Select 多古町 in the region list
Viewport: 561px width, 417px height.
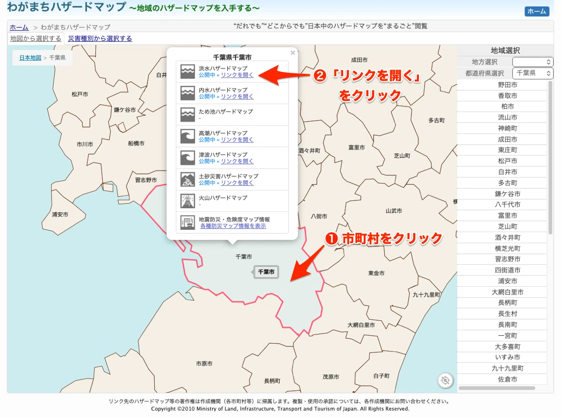click(502, 183)
